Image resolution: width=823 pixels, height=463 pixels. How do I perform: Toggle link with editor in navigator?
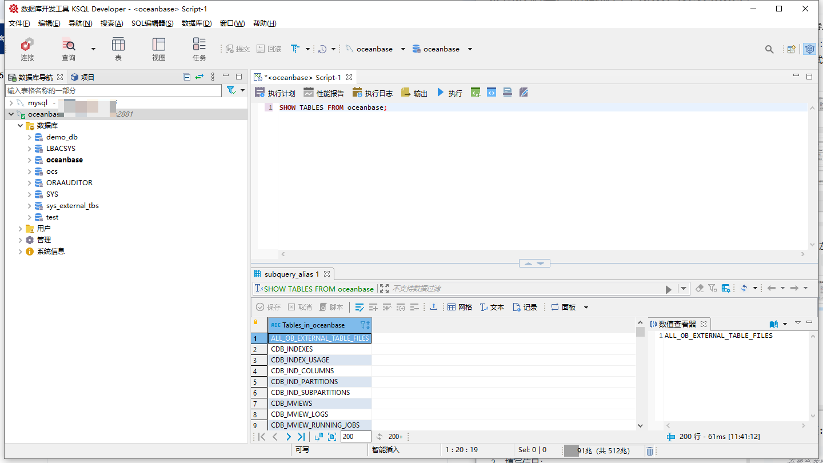(x=199, y=77)
